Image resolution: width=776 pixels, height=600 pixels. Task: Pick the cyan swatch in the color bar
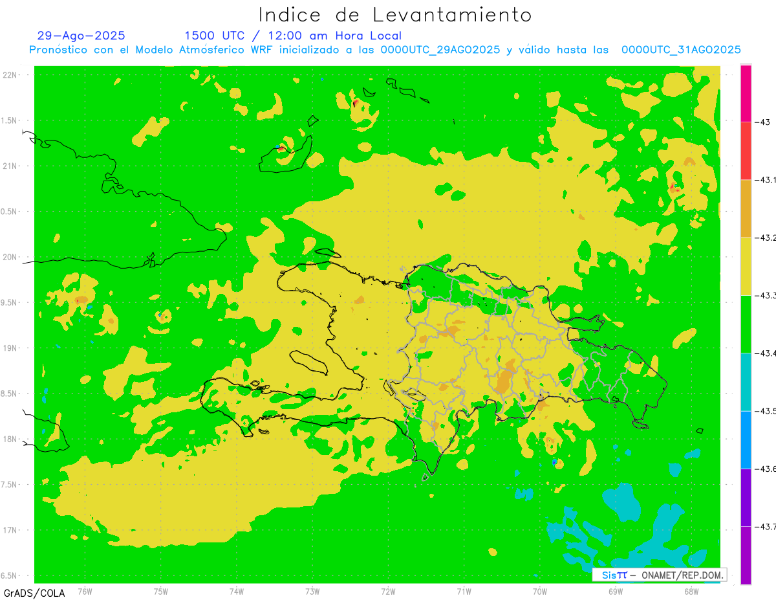tap(746, 382)
